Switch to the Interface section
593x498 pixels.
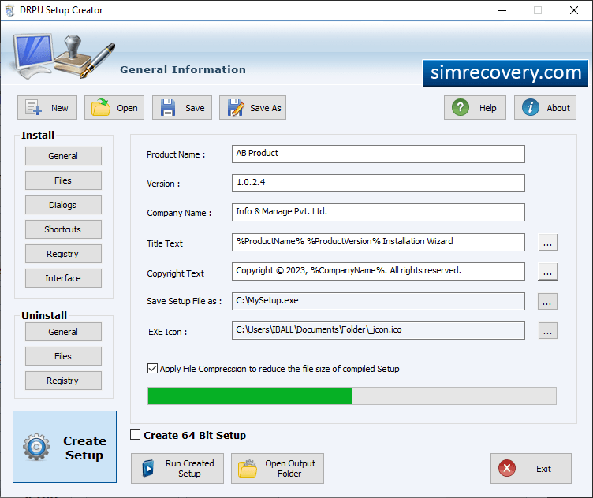(x=63, y=278)
